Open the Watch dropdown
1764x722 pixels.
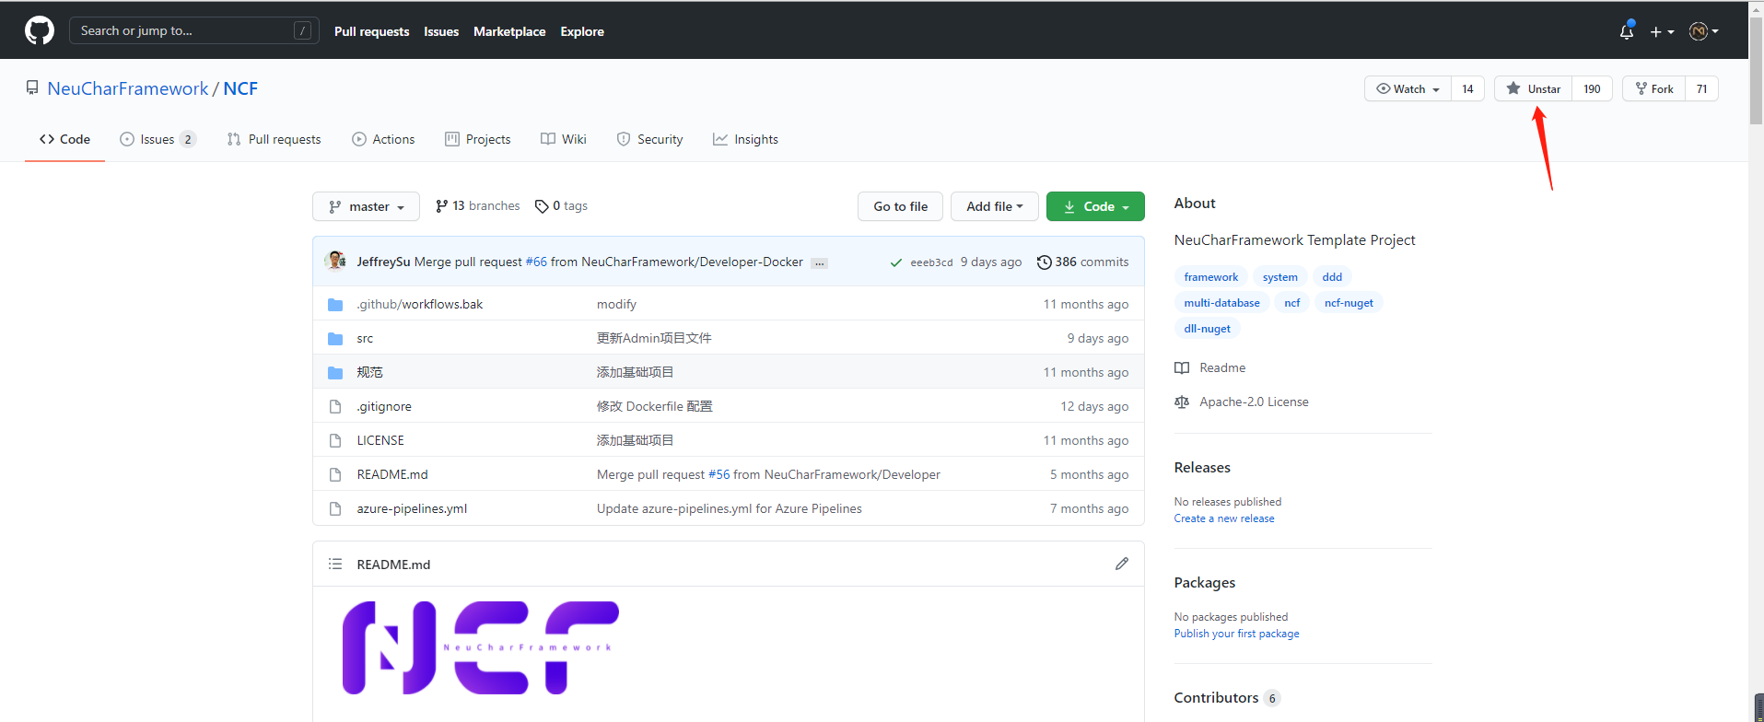pyautogui.click(x=1408, y=88)
